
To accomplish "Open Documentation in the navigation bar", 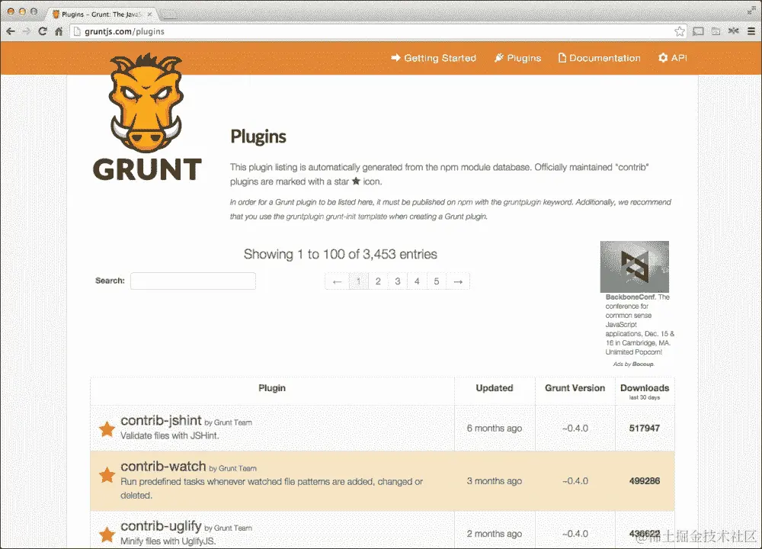I will [x=599, y=58].
